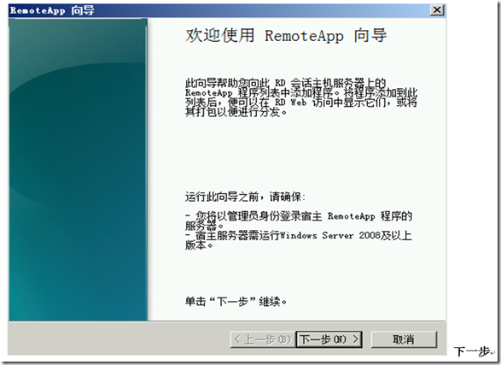
Task: Click the 下一步 caption outside the dialog
Action: [x=472, y=351]
